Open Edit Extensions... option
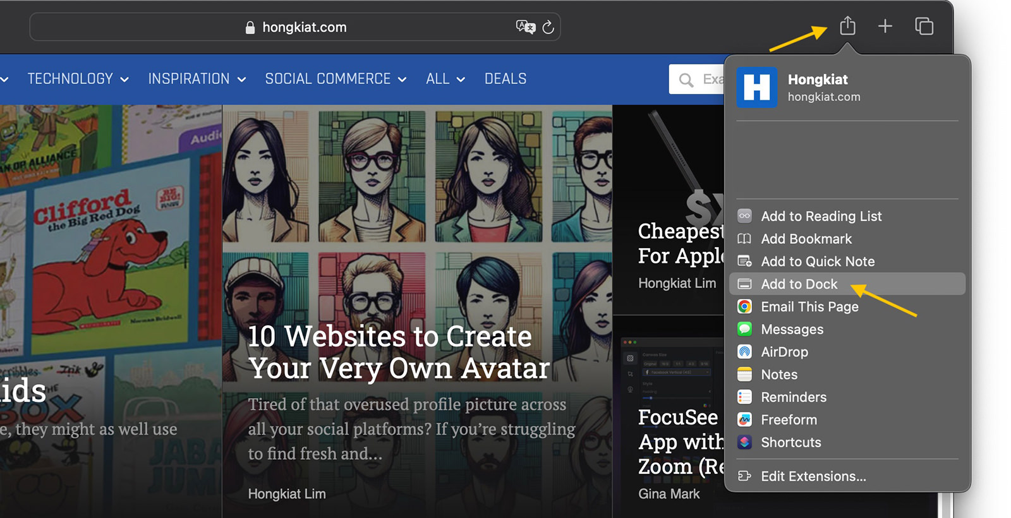The height and width of the screenshot is (518, 1011). point(847,476)
